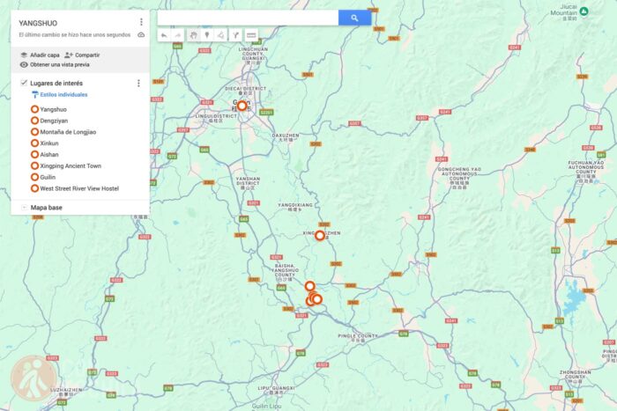Click the orange marker icon next to Yangshuo
Image resolution: width=617 pixels, height=411 pixels.
point(34,109)
